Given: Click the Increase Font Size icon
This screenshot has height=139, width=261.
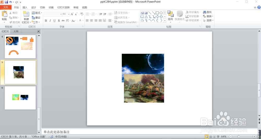Looking at the screenshot, I should pyautogui.click(x=72, y=14).
